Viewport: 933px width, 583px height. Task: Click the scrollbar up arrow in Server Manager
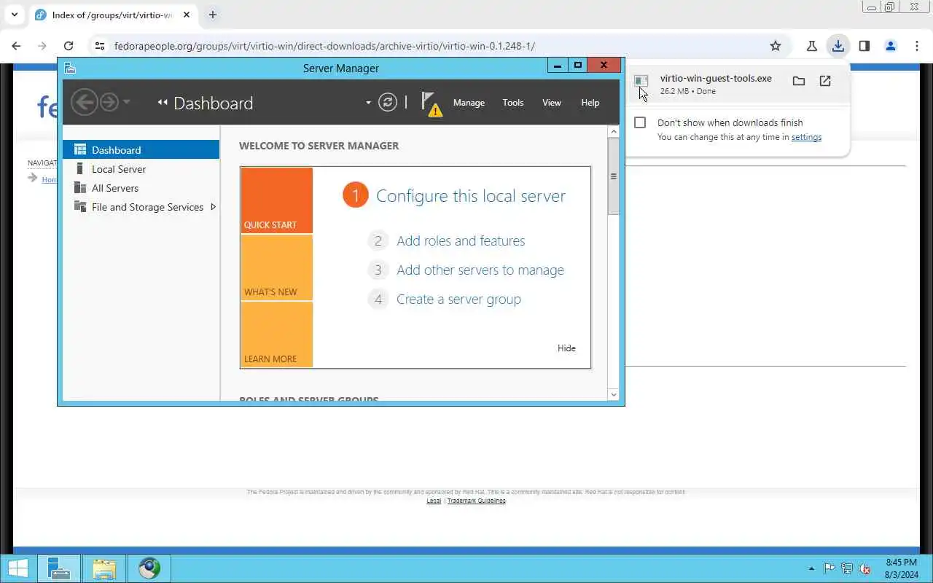(x=613, y=132)
